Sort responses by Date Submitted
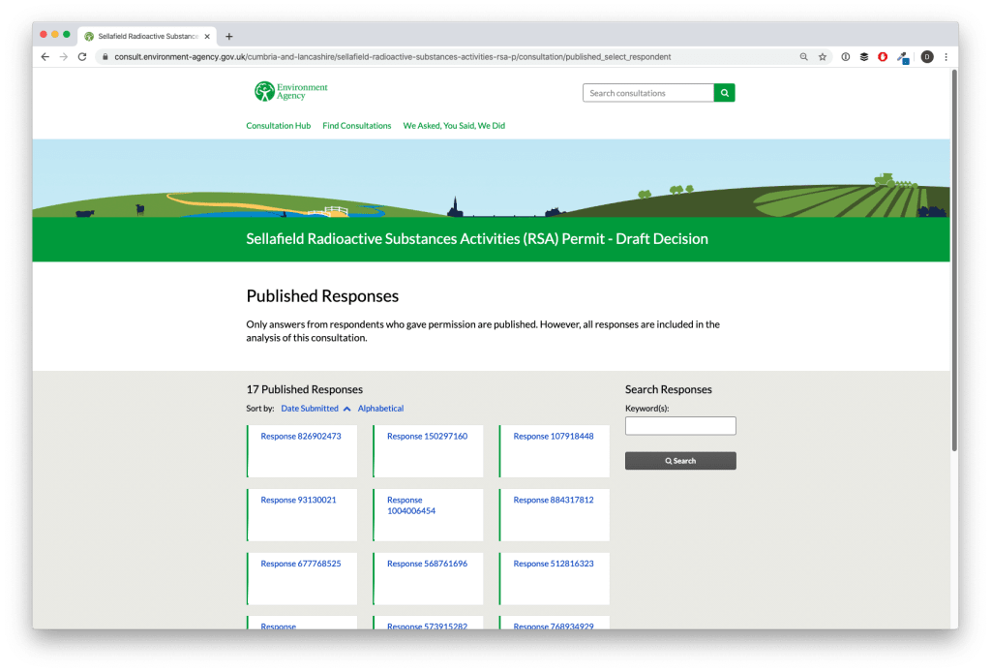 (x=310, y=409)
